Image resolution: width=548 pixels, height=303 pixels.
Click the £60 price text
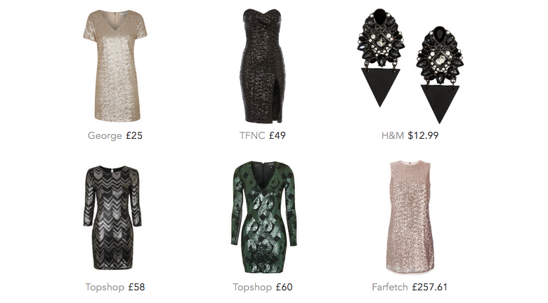(x=284, y=288)
